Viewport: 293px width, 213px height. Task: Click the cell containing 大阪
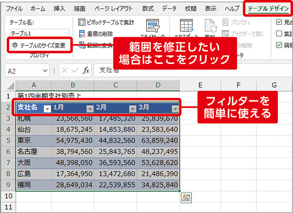pyautogui.click(x=34, y=163)
